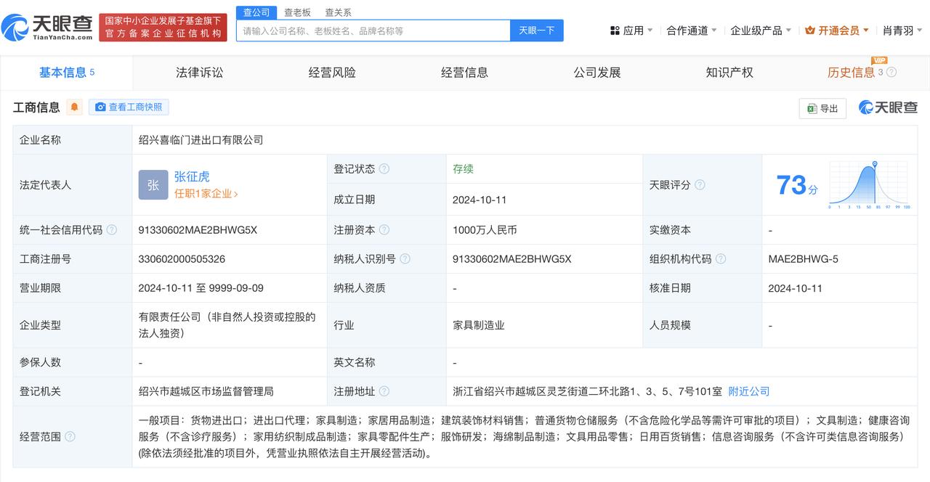Click approval date value in 核准日期 row

pos(795,288)
